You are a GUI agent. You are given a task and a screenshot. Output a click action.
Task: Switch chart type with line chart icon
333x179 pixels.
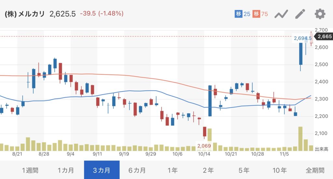point(281,14)
